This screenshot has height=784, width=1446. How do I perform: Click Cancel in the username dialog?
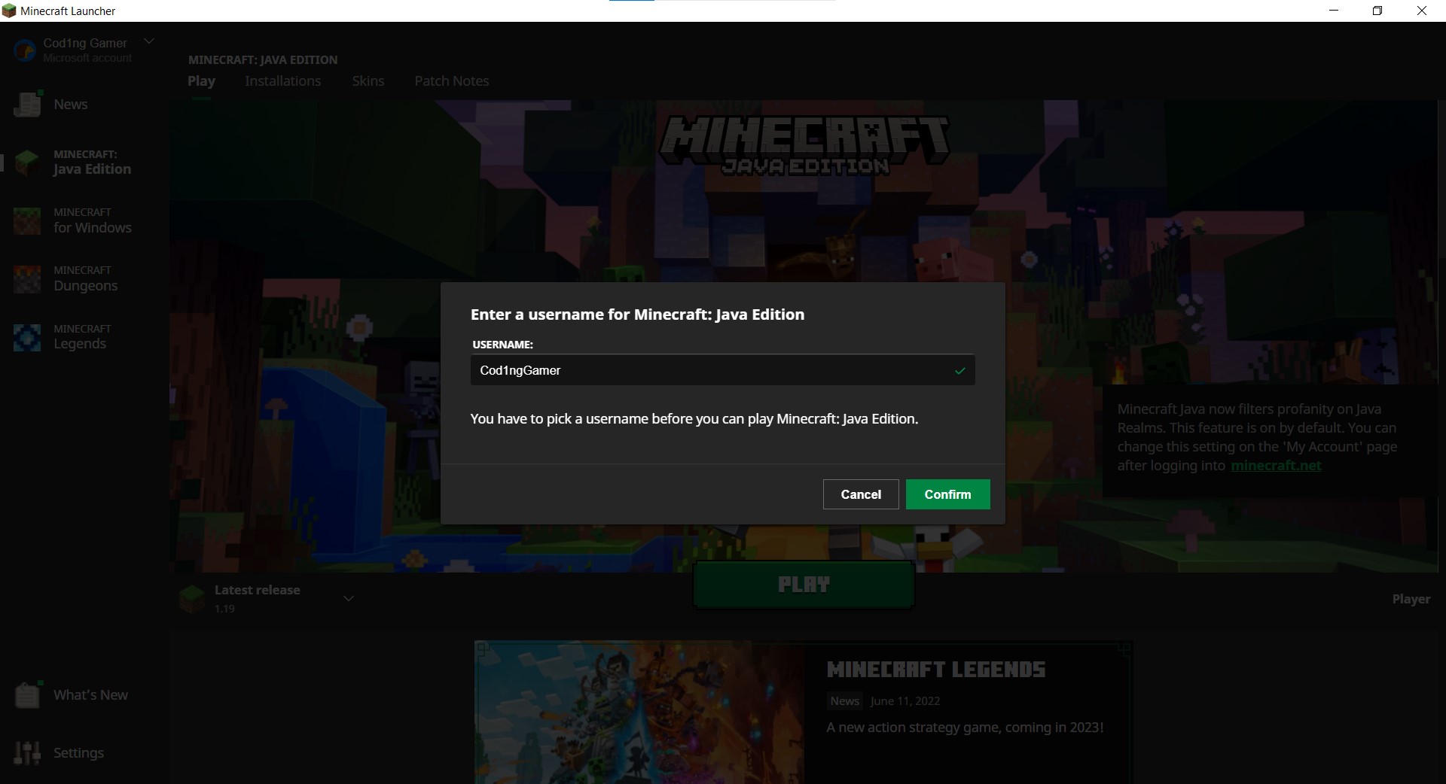point(861,494)
